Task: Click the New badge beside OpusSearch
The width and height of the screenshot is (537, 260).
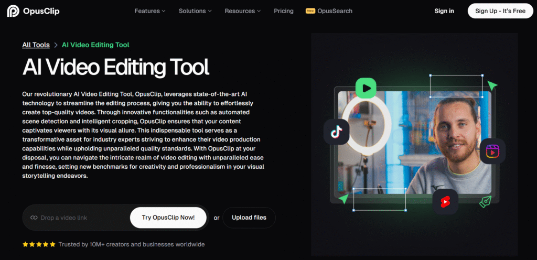Action: pos(310,11)
